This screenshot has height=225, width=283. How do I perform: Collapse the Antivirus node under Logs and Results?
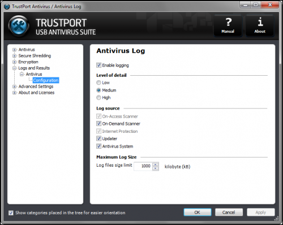pos(22,74)
